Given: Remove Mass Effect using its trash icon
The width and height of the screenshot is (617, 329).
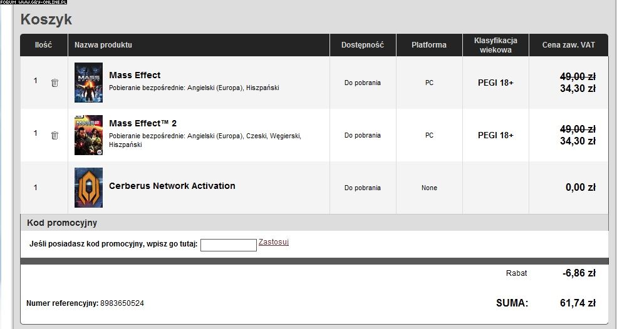Looking at the screenshot, I should 54,83.
